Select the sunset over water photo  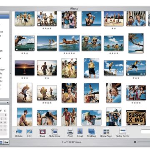coord(25,68)
